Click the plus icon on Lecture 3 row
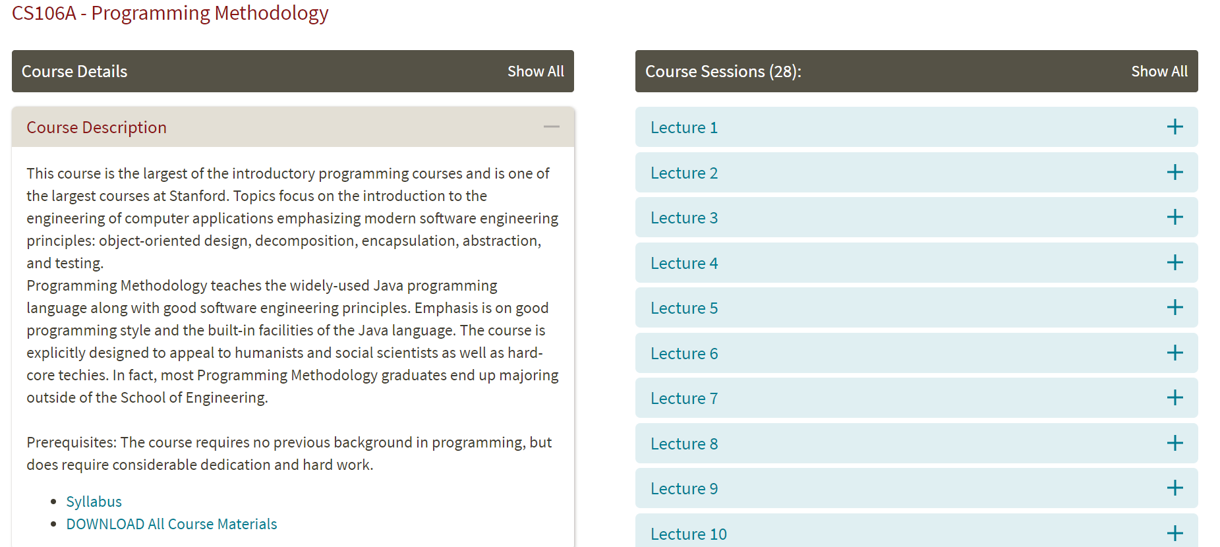Image resolution: width=1220 pixels, height=547 pixels. [1175, 217]
